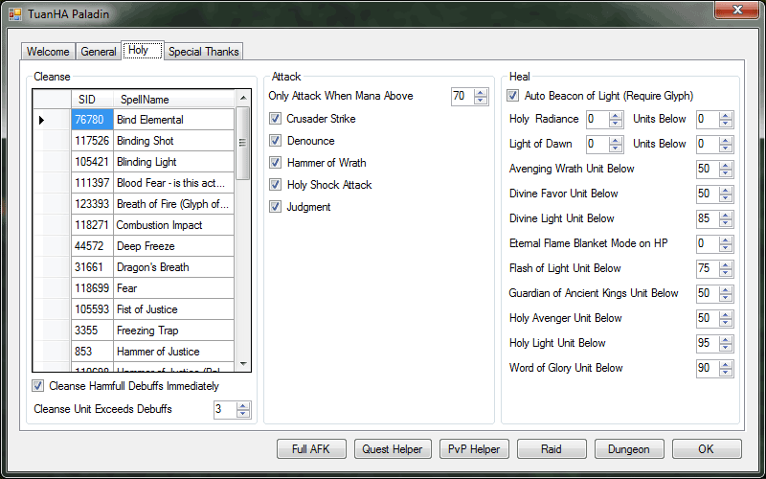
Task: Confirm settings with the OK button
Action: point(706,449)
